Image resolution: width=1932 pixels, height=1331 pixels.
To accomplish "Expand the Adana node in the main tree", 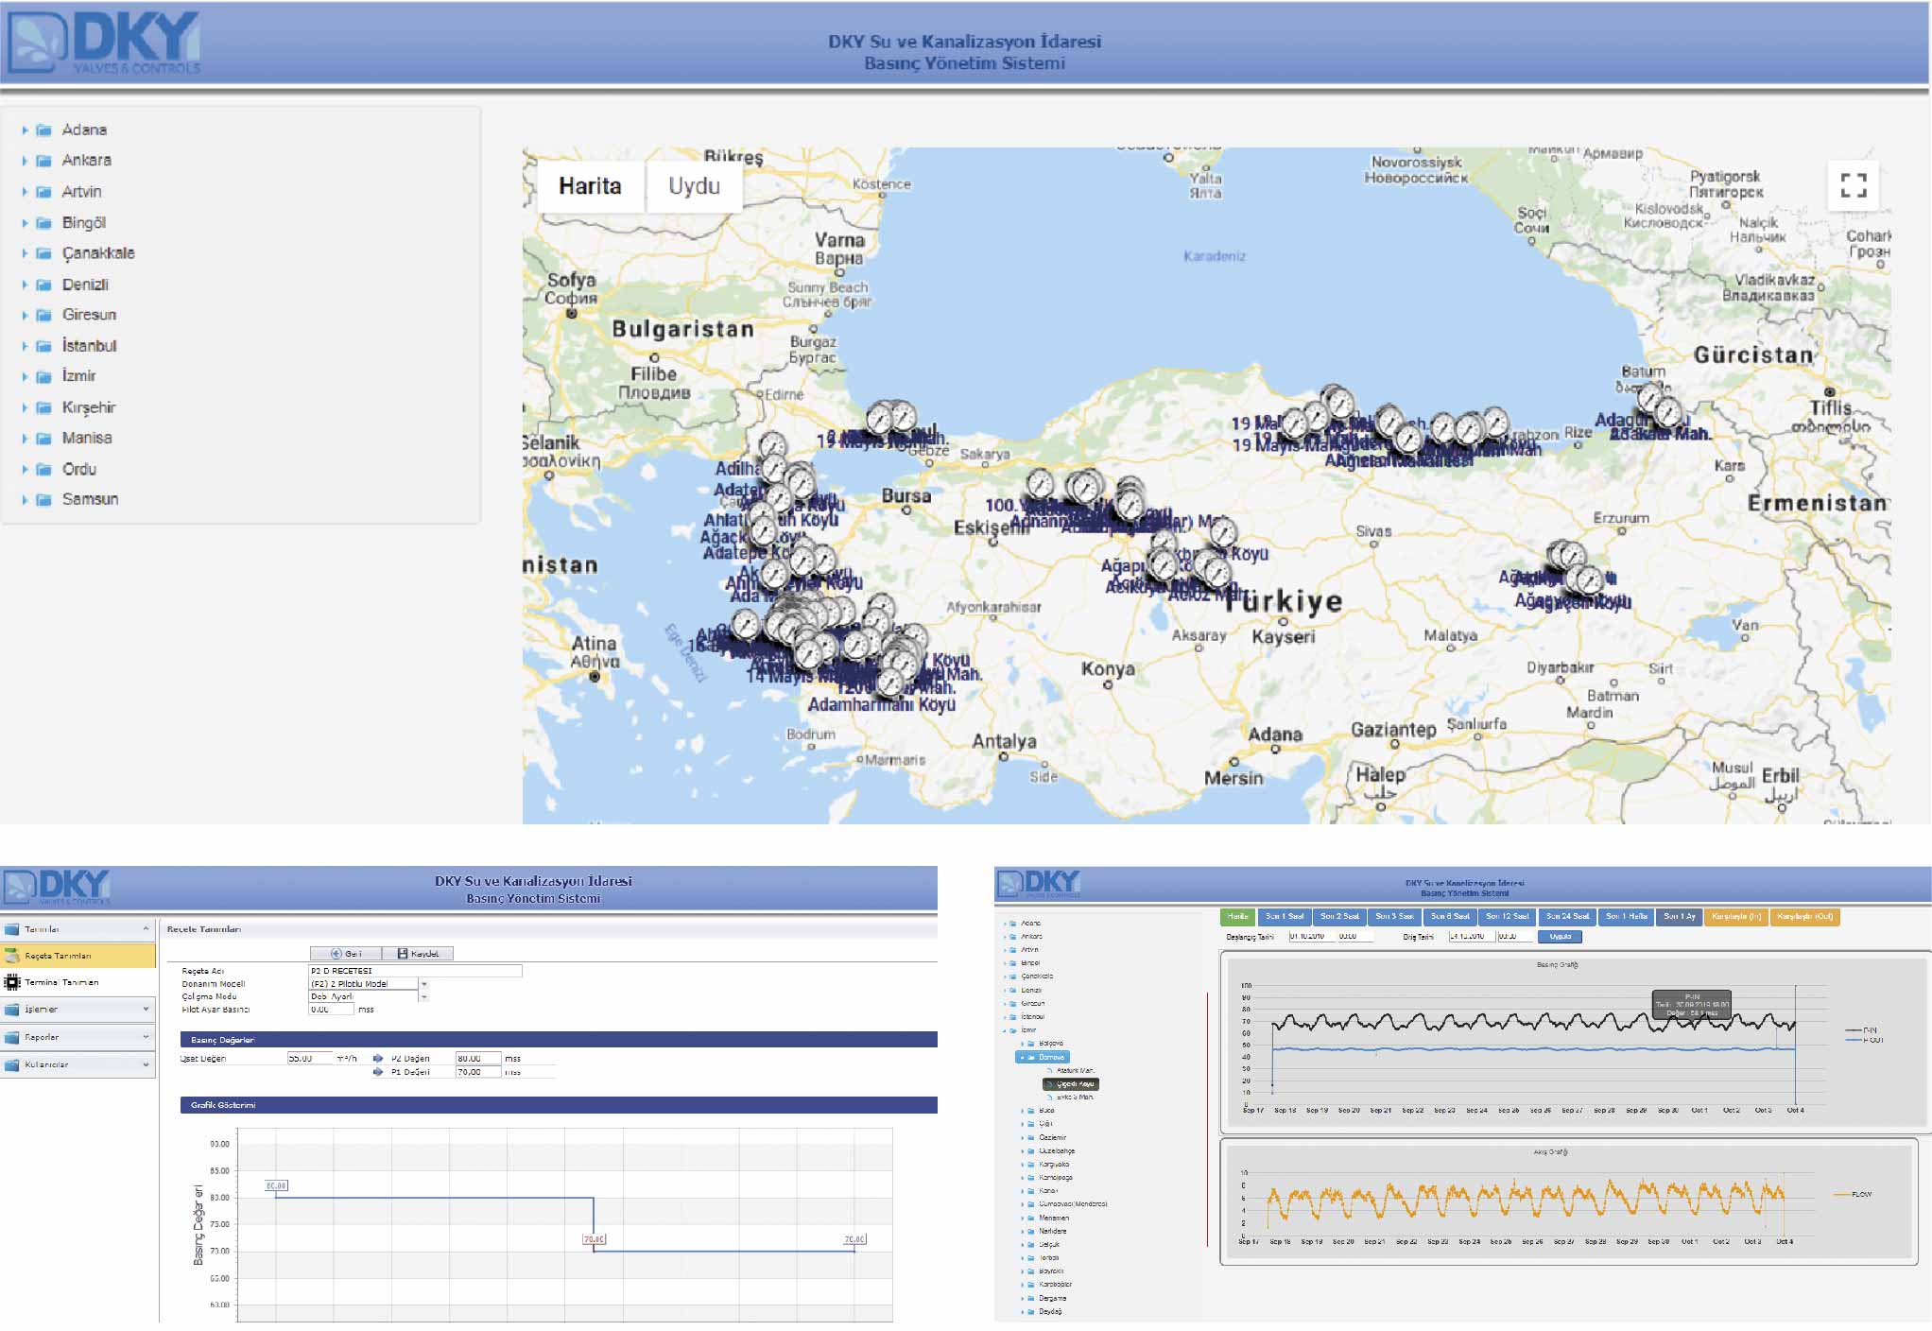I will coord(25,130).
